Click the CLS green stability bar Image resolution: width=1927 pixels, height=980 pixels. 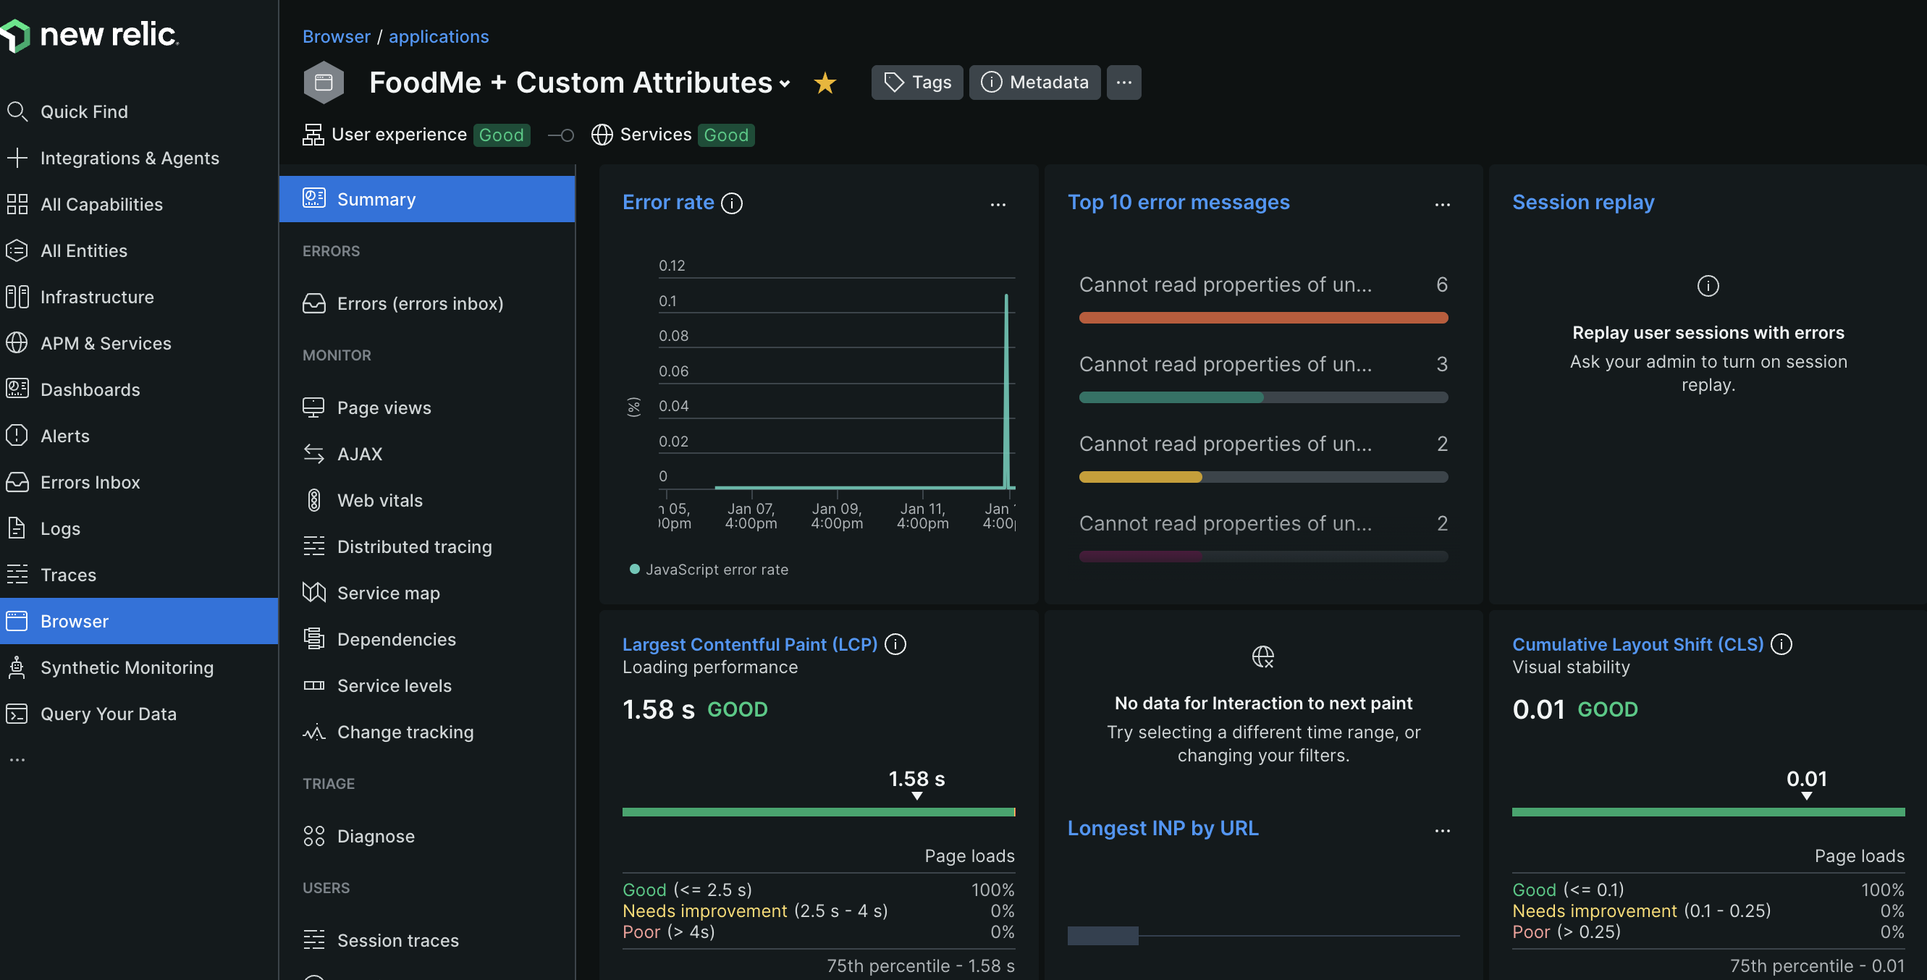[1708, 811]
